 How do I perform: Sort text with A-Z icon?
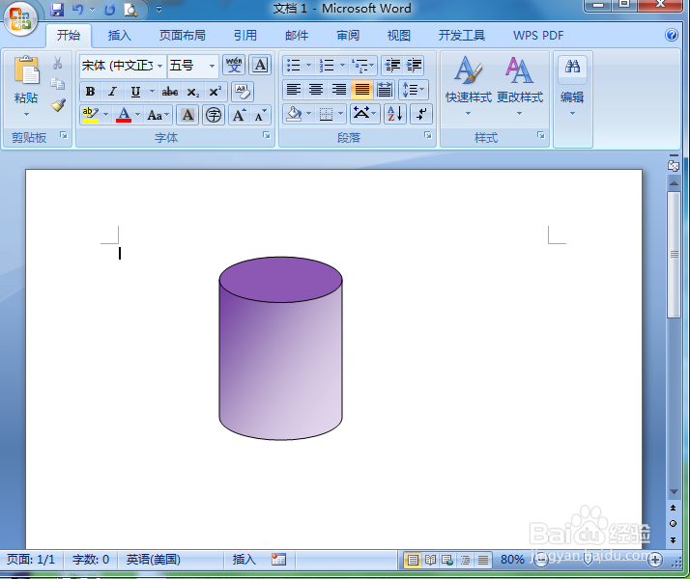coord(394,114)
